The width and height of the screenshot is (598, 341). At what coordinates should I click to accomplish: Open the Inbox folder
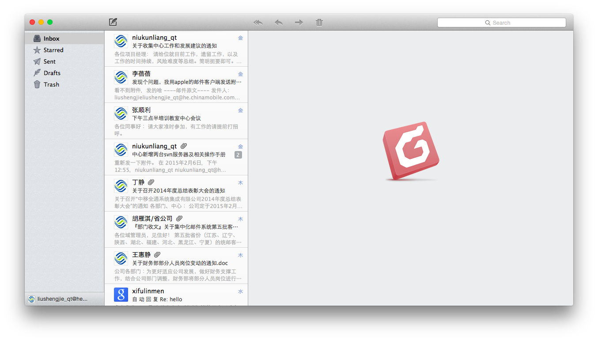click(x=64, y=38)
